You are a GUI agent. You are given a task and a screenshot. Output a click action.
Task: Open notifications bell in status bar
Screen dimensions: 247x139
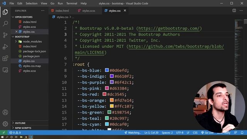pyautogui.click(x=242, y=133)
